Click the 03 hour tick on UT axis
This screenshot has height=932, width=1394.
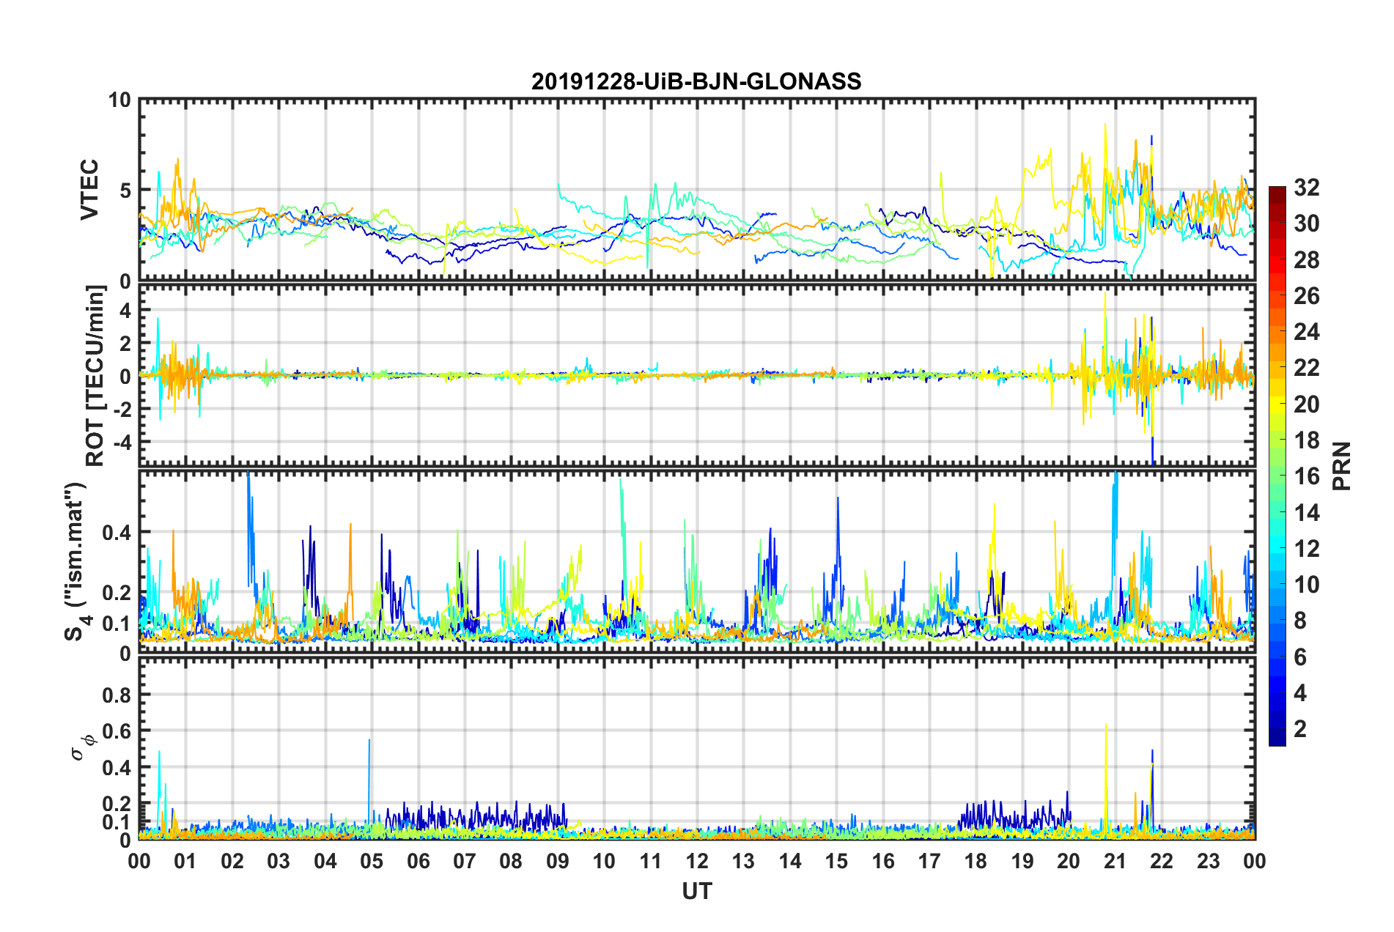pos(279,861)
